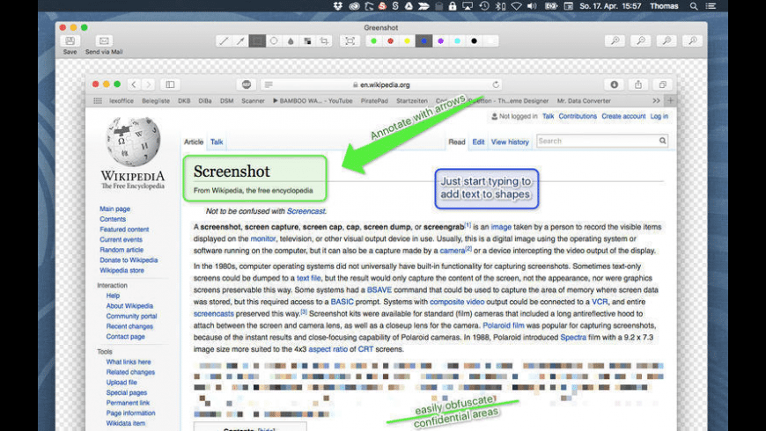Click Safari forward arrow in capture
The height and width of the screenshot is (431, 766).
149,84
